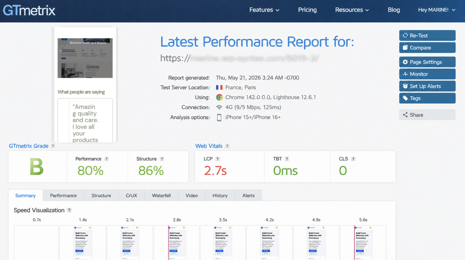
Task: Open the Blog link
Action: [x=394, y=10]
